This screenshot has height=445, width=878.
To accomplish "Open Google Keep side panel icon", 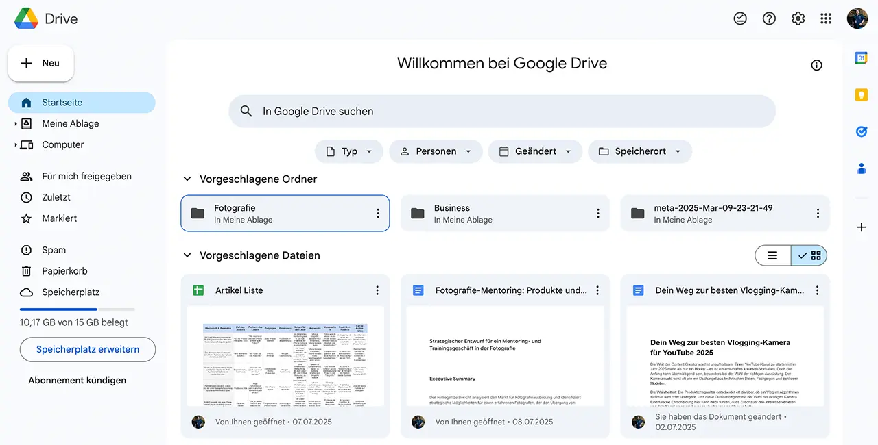I will point(862,94).
